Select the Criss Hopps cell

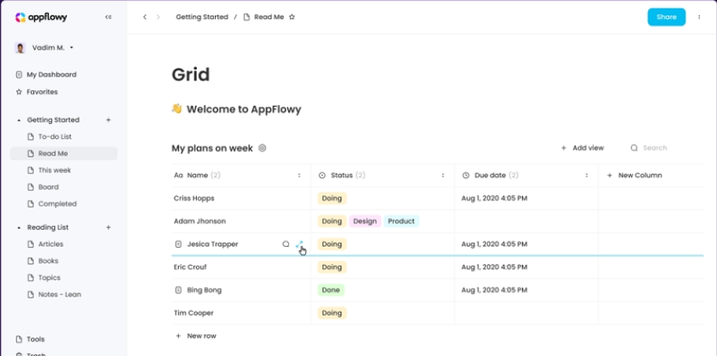pos(241,198)
